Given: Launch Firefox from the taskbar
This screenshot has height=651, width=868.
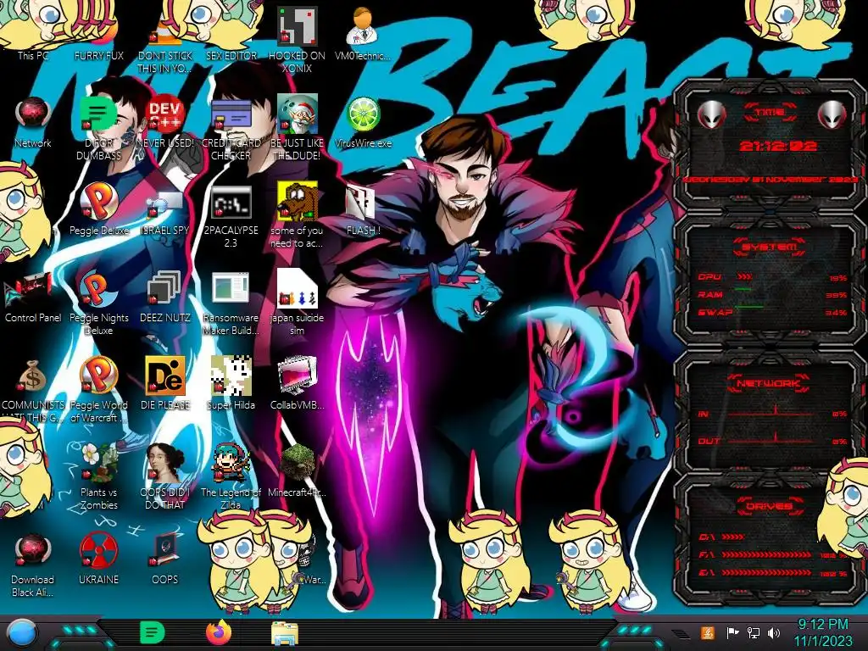Looking at the screenshot, I should click(219, 632).
